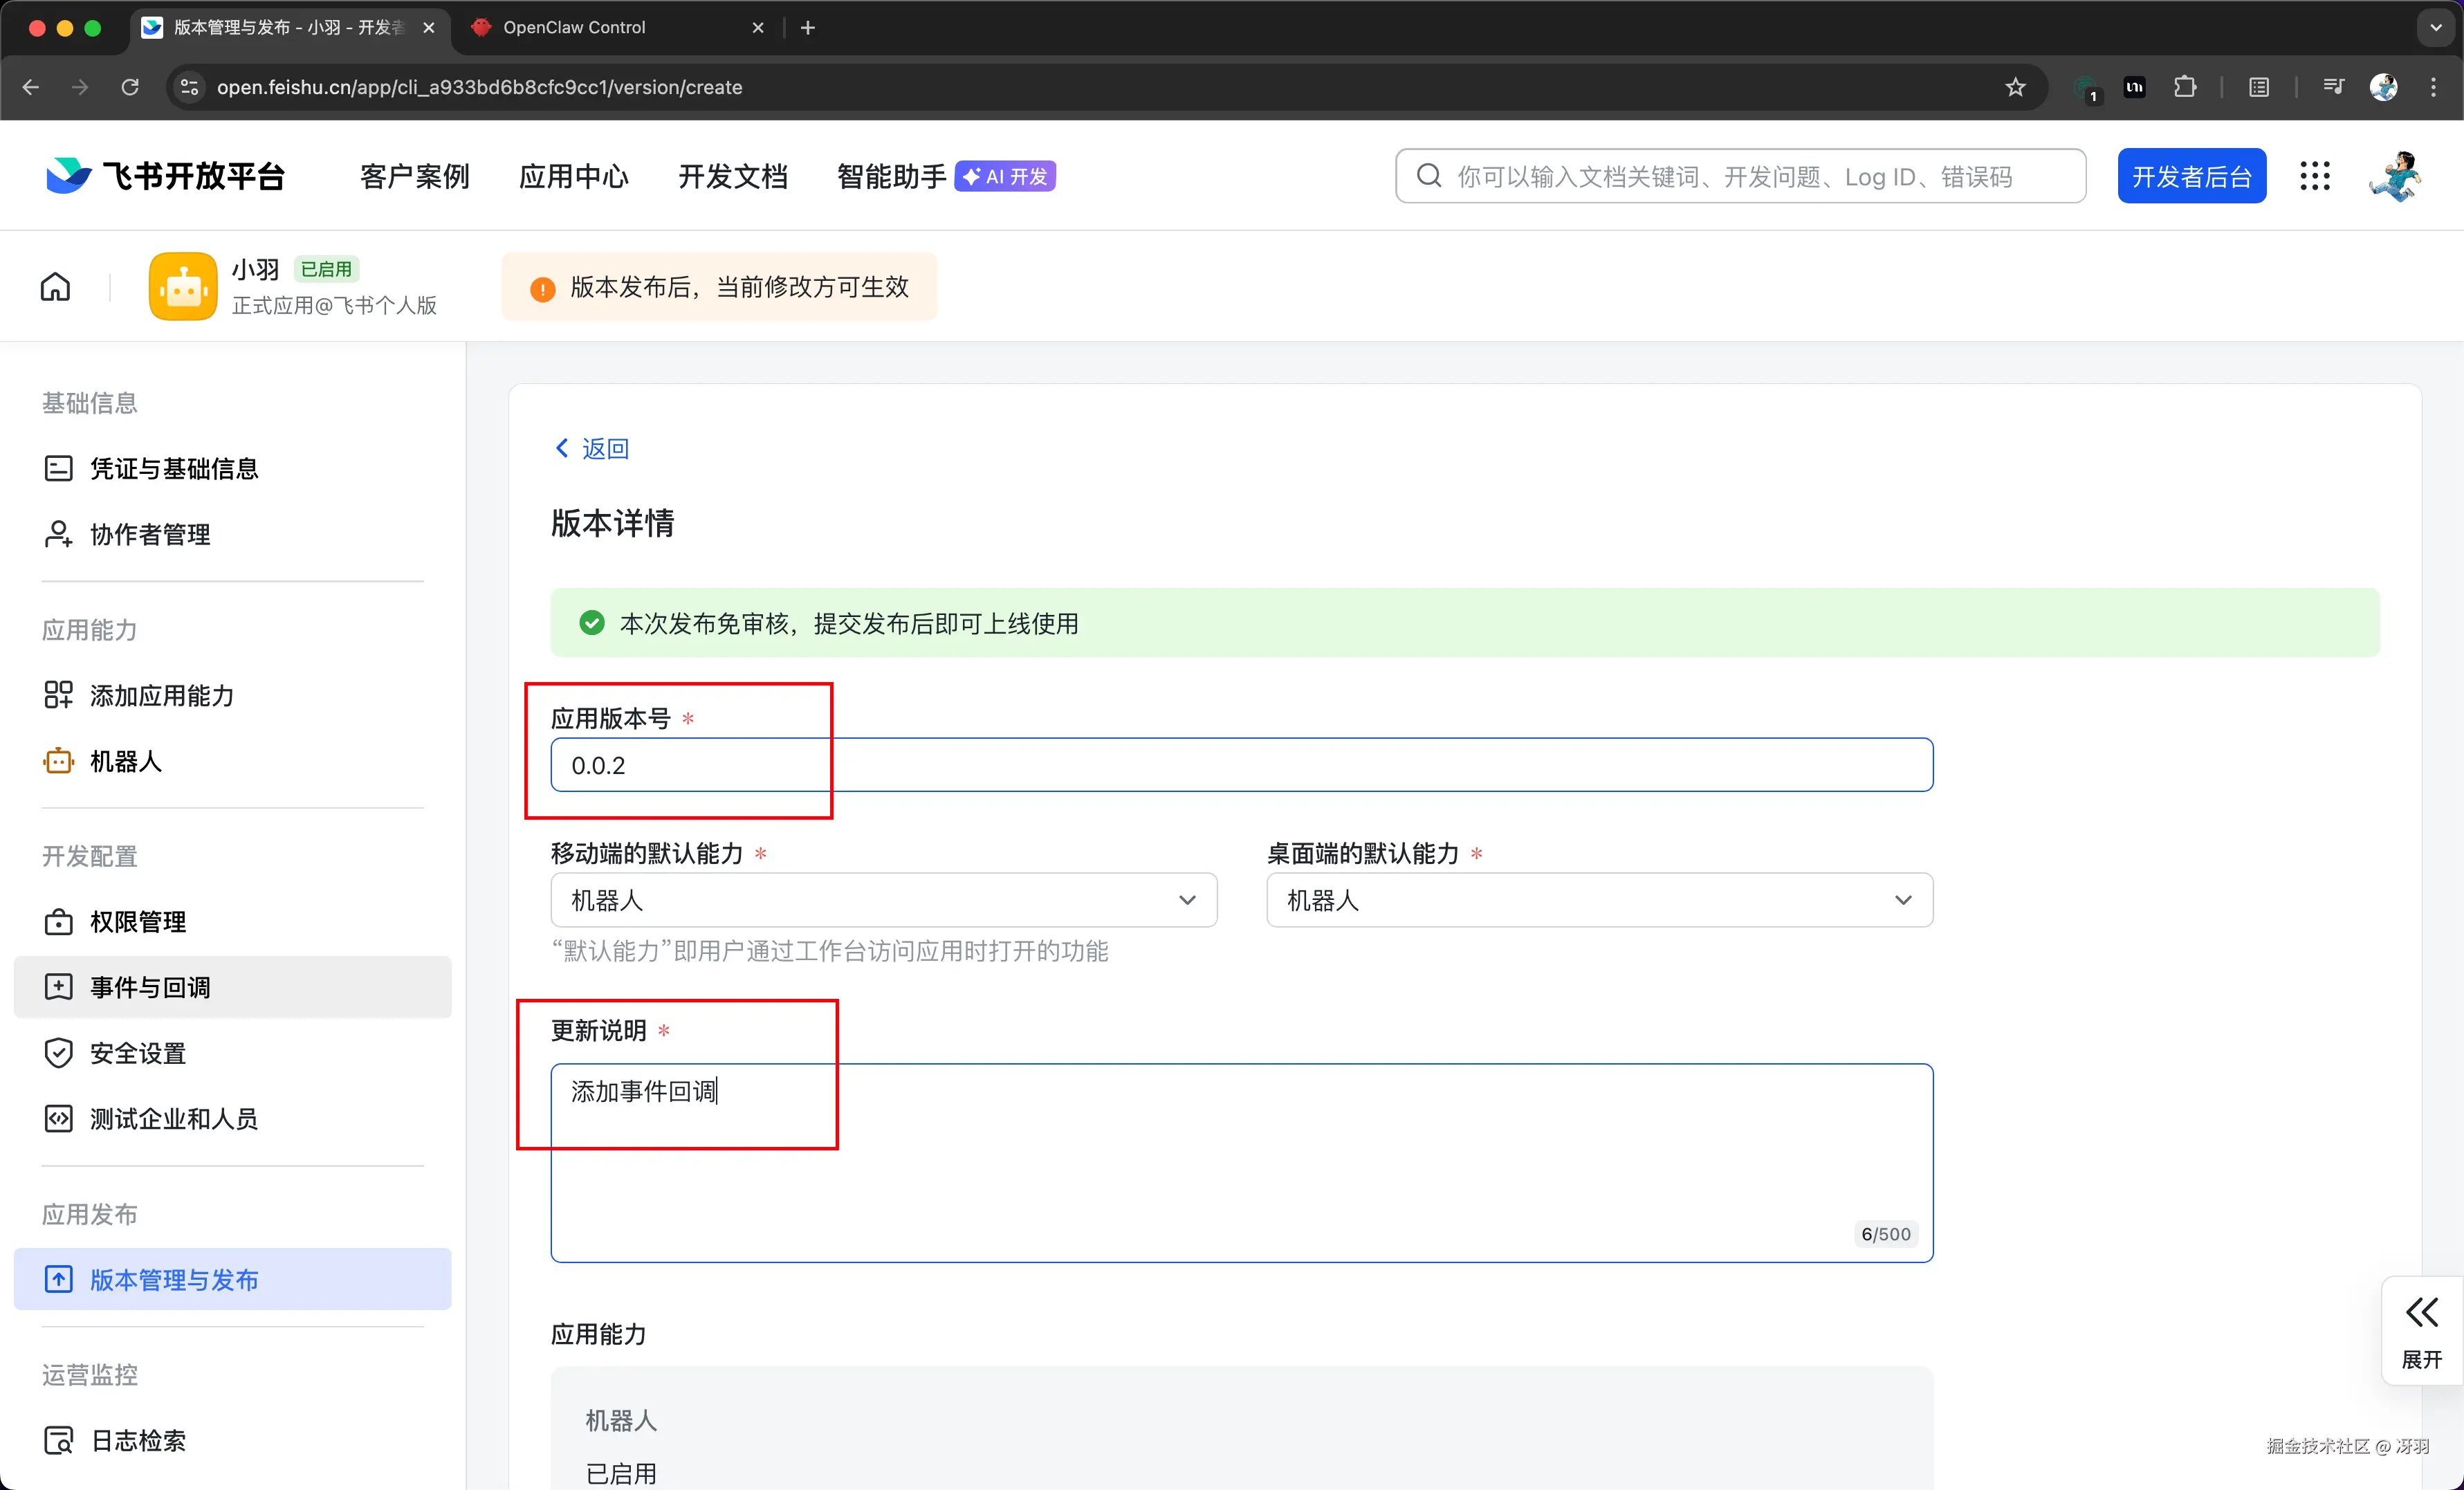The image size is (2464, 1490).
Task: Open browser extensions puzzle icon
Action: pyautogui.click(x=2185, y=87)
